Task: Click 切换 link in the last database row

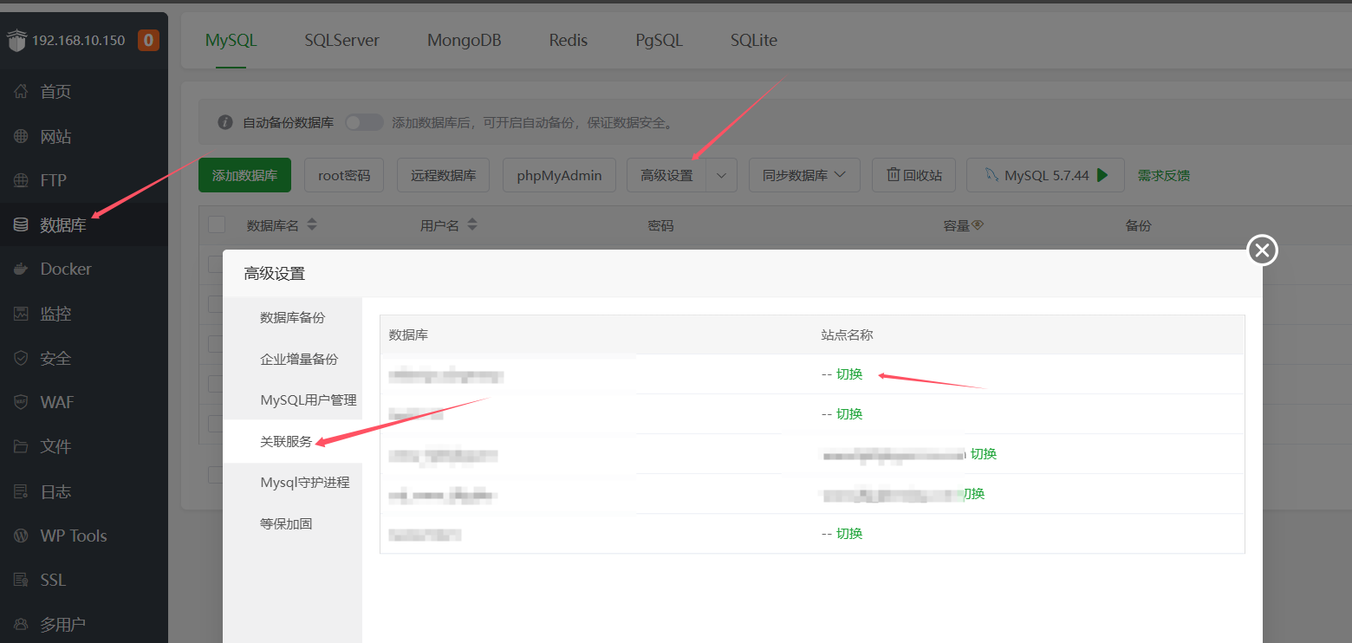Action: pos(849,534)
